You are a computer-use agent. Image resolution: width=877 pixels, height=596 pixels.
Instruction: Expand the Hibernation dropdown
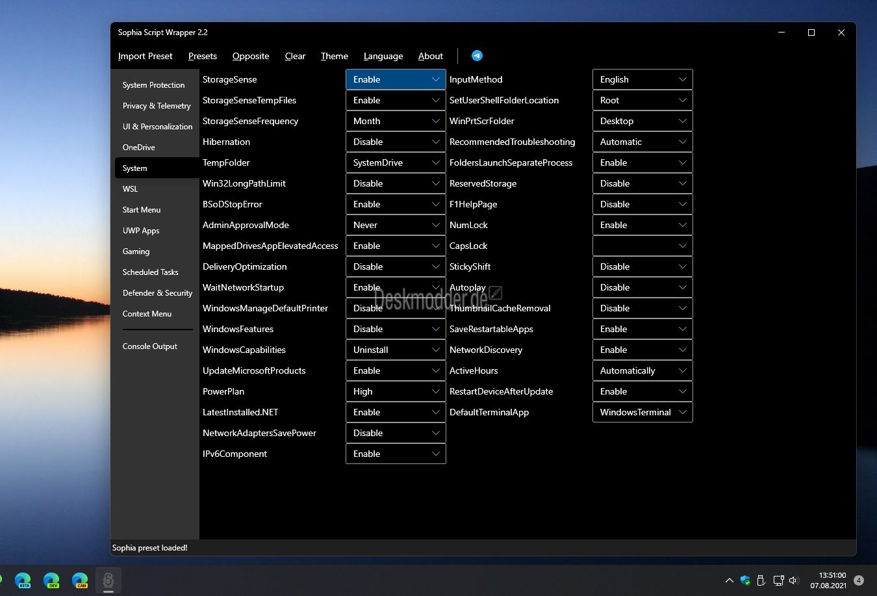[396, 142]
